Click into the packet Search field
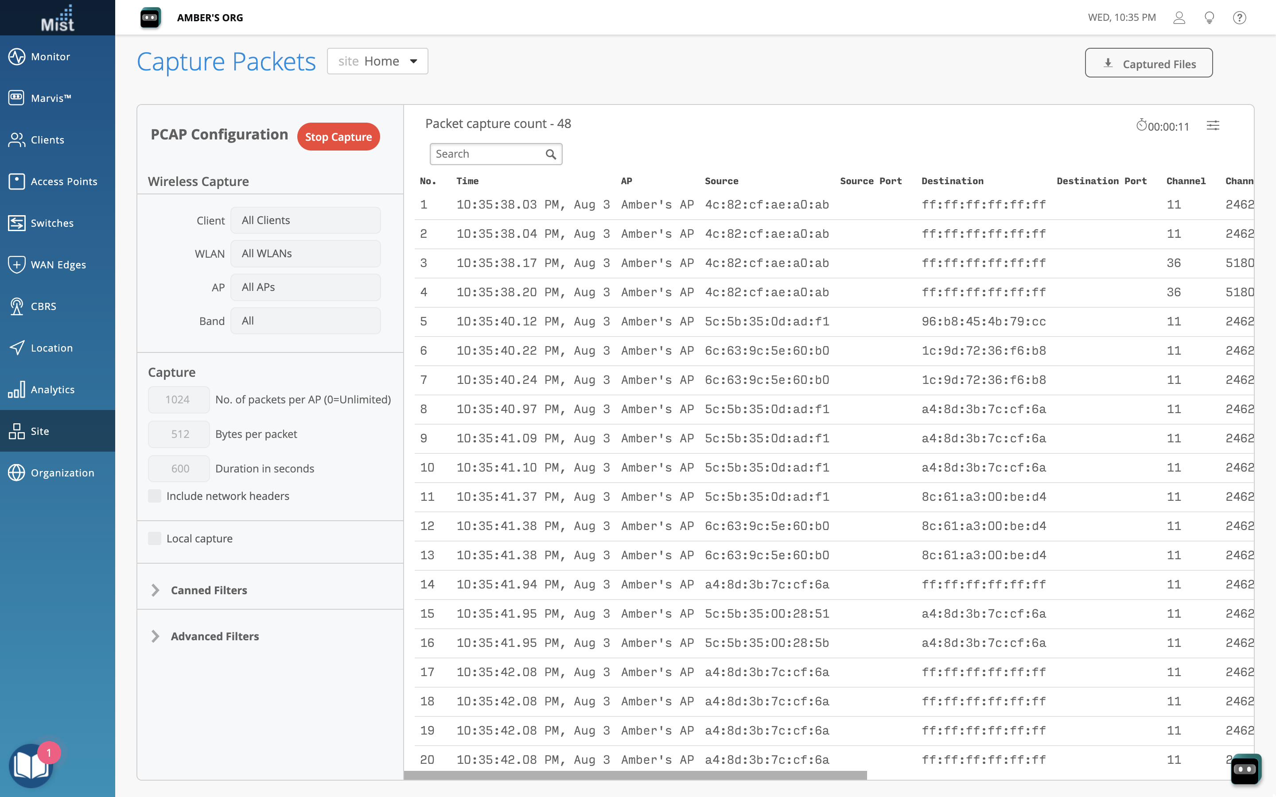Screen dimensions: 1276x797 click(x=486, y=154)
